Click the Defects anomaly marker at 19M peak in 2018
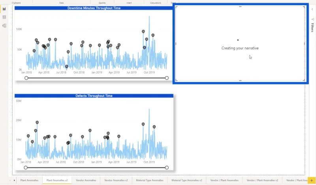Image resolution: width=316 pixels, height=185 pixels. tap(37, 122)
